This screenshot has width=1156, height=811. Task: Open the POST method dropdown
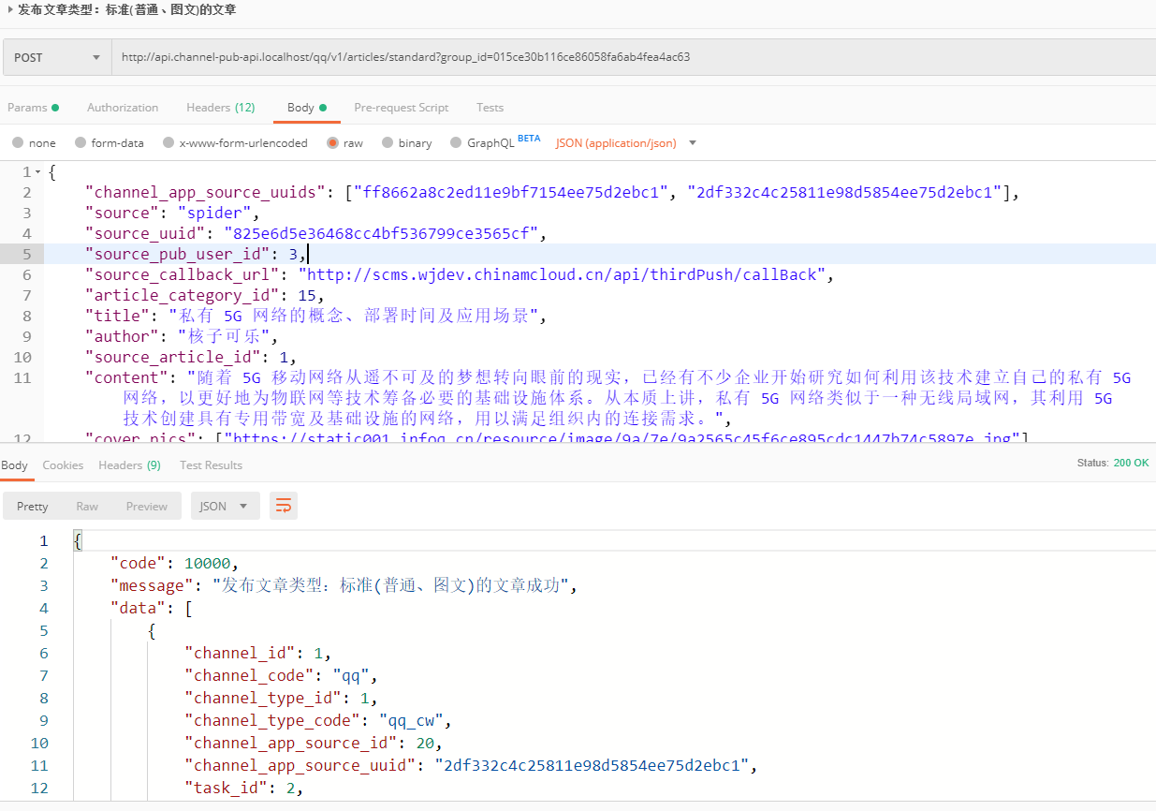click(x=57, y=57)
